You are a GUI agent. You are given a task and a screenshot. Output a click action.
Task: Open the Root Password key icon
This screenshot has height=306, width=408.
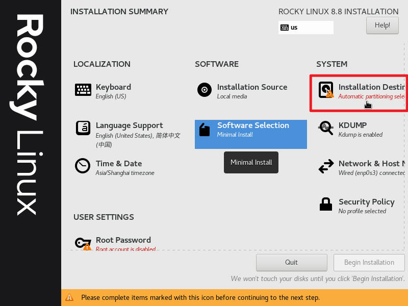(83, 244)
